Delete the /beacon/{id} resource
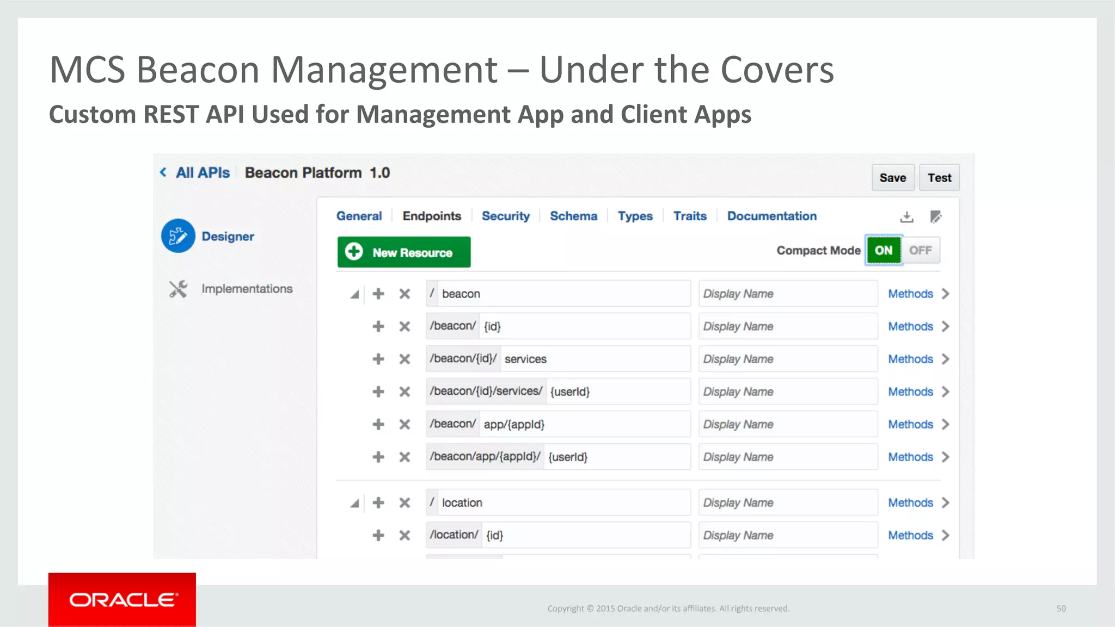Screen dimensions: 1115x627 pyautogui.click(x=405, y=326)
